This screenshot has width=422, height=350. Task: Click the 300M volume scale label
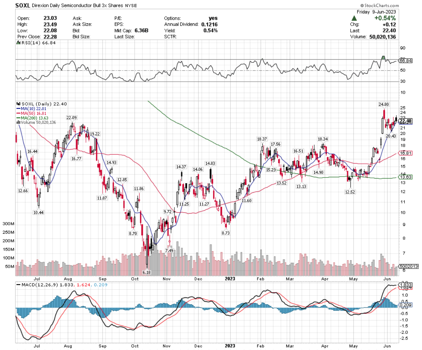[x=8, y=224]
